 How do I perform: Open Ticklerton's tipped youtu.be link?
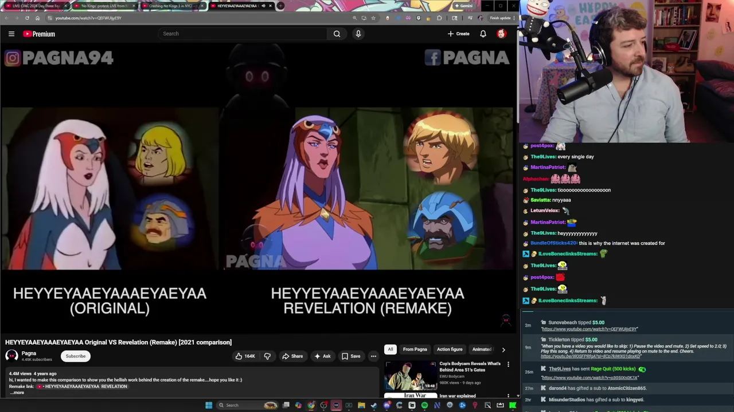pyautogui.click(x=591, y=356)
